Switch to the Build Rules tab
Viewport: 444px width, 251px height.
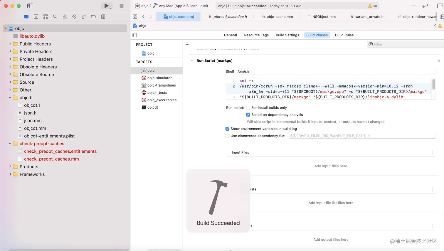(344, 35)
